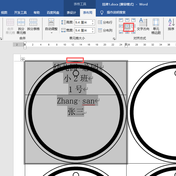
Task: Select the 表布局 (Table Layout) tab
Action: [88, 13]
